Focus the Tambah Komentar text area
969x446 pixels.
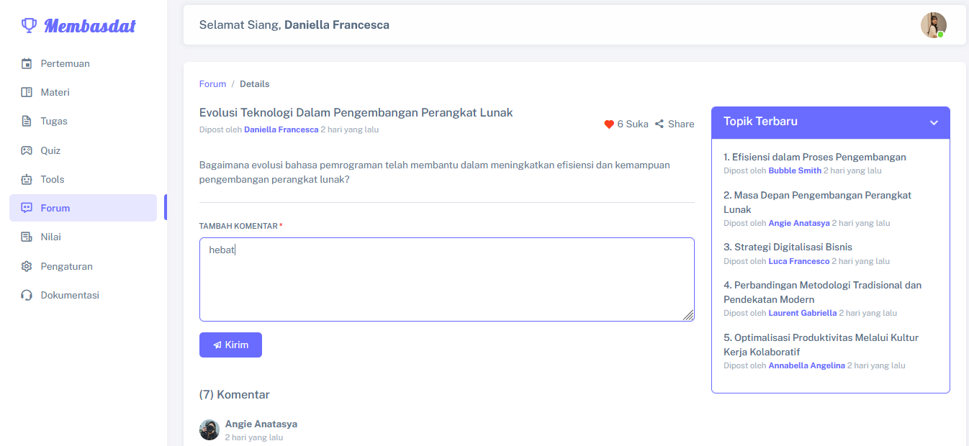pyautogui.click(x=447, y=279)
